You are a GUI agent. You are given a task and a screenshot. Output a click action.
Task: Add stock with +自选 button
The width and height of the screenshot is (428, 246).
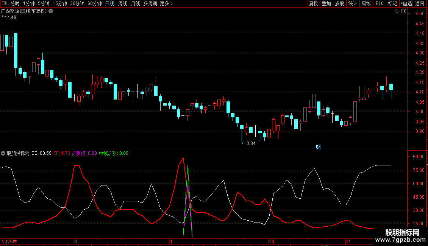click(406, 3)
